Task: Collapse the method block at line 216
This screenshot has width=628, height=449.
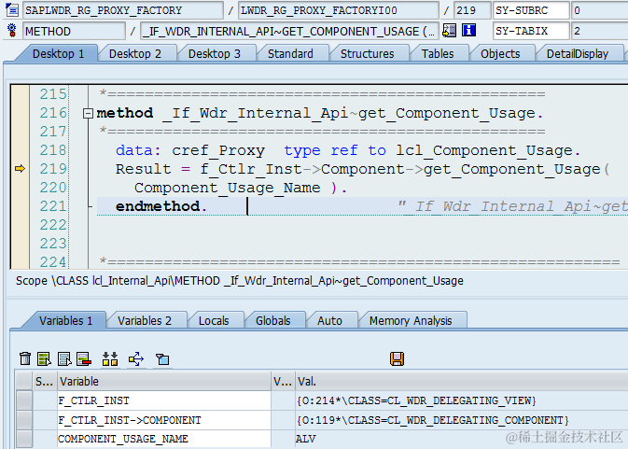Action: pyautogui.click(x=88, y=113)
